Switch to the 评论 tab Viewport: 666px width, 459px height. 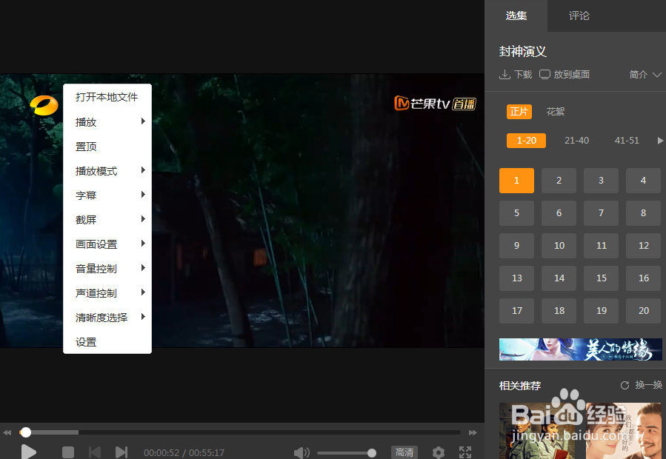(579, 16)
